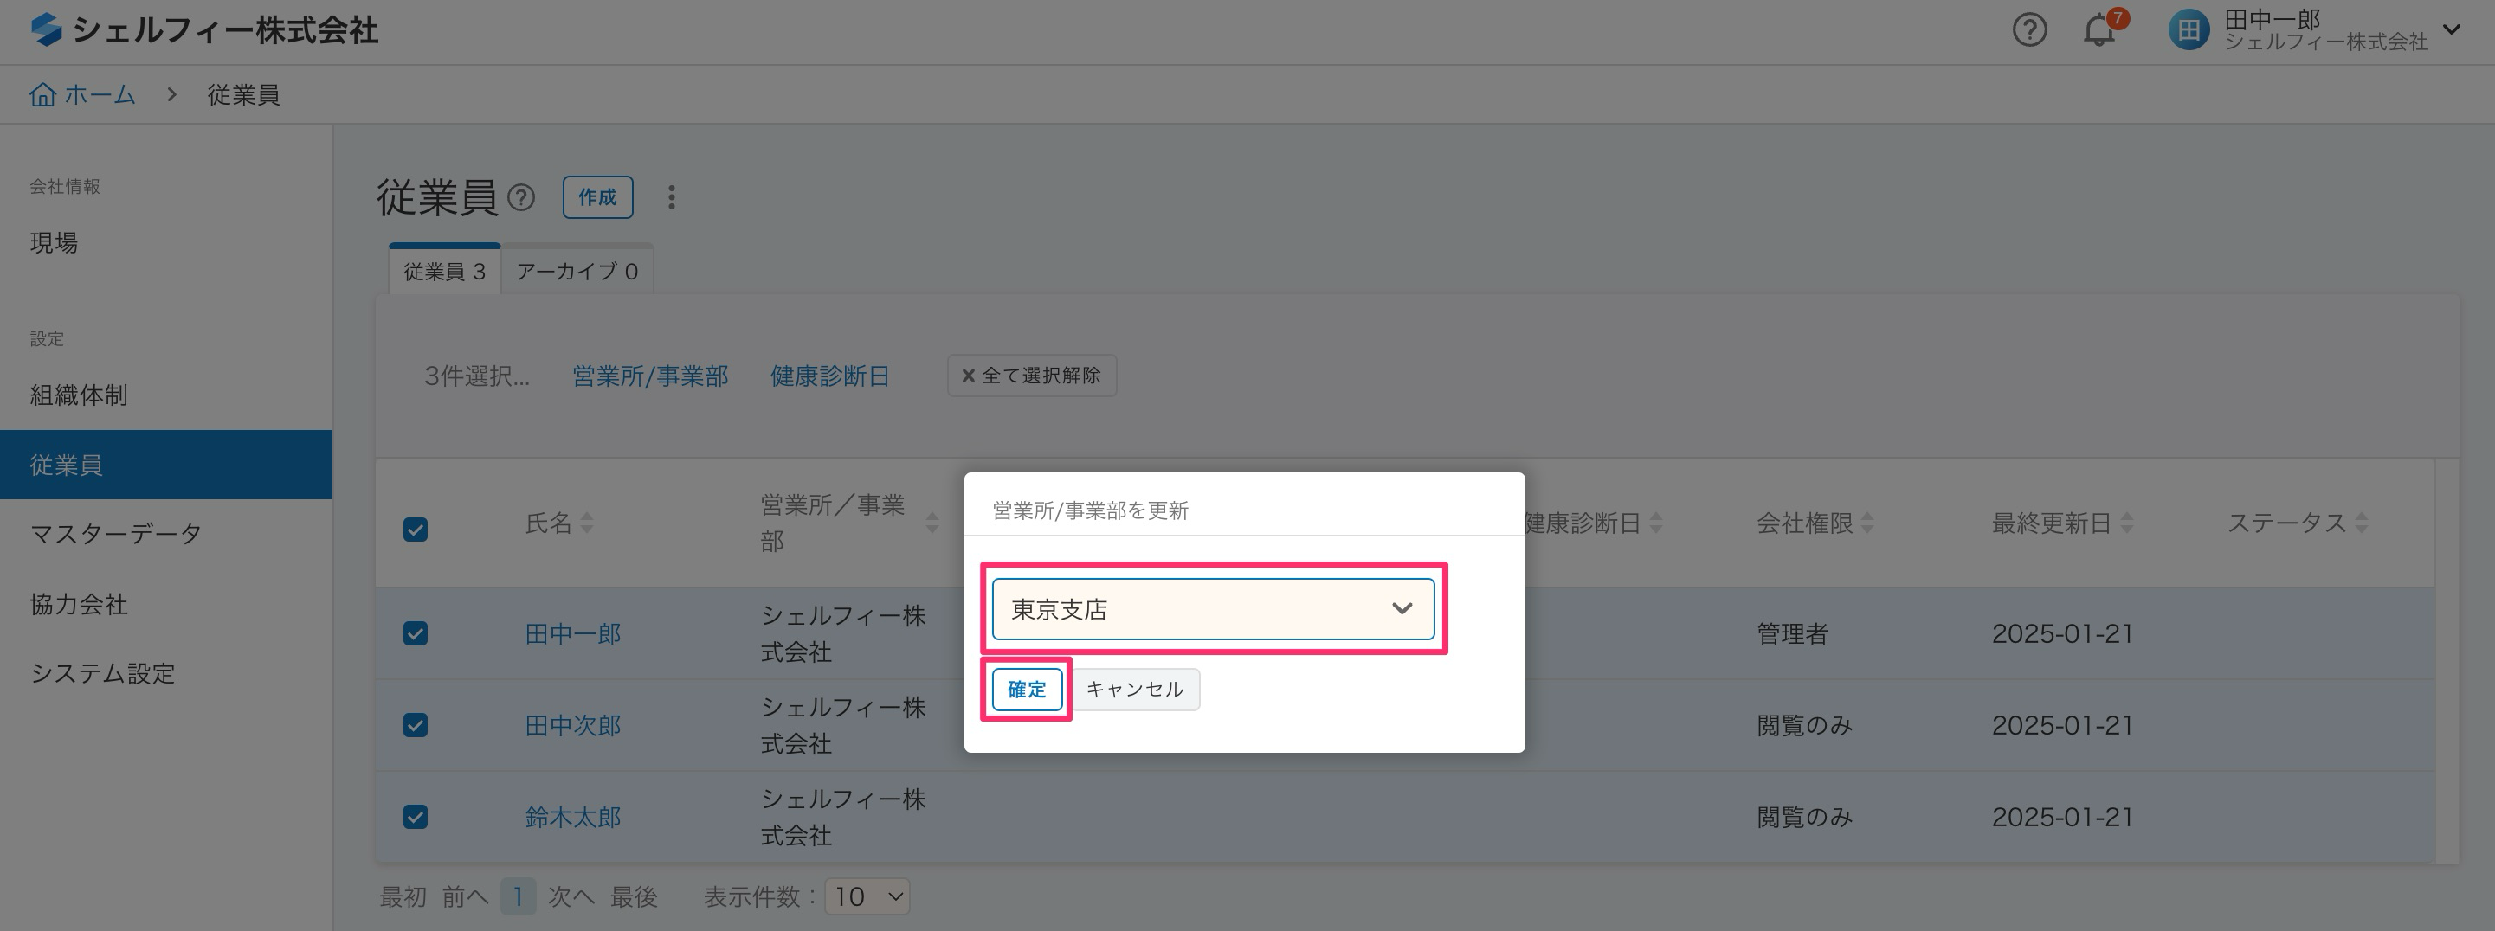Open the 東京支店 office dropdown

[x=1213, y=609]
